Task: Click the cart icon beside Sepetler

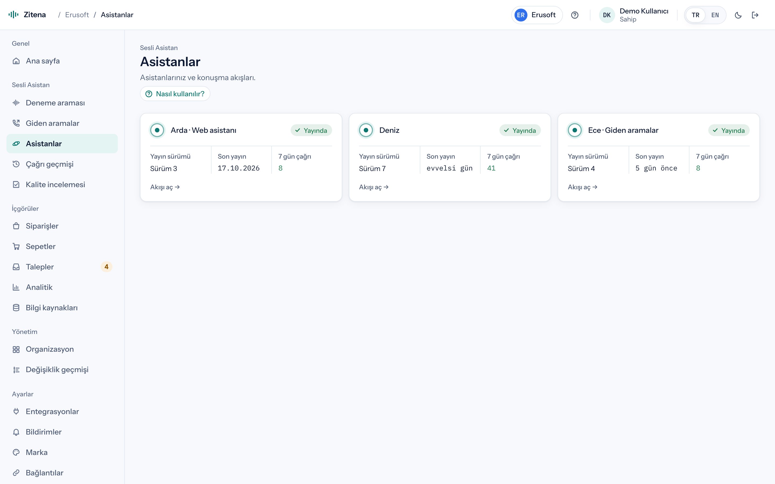Action: pyautogui.click(x=16, y=247)
